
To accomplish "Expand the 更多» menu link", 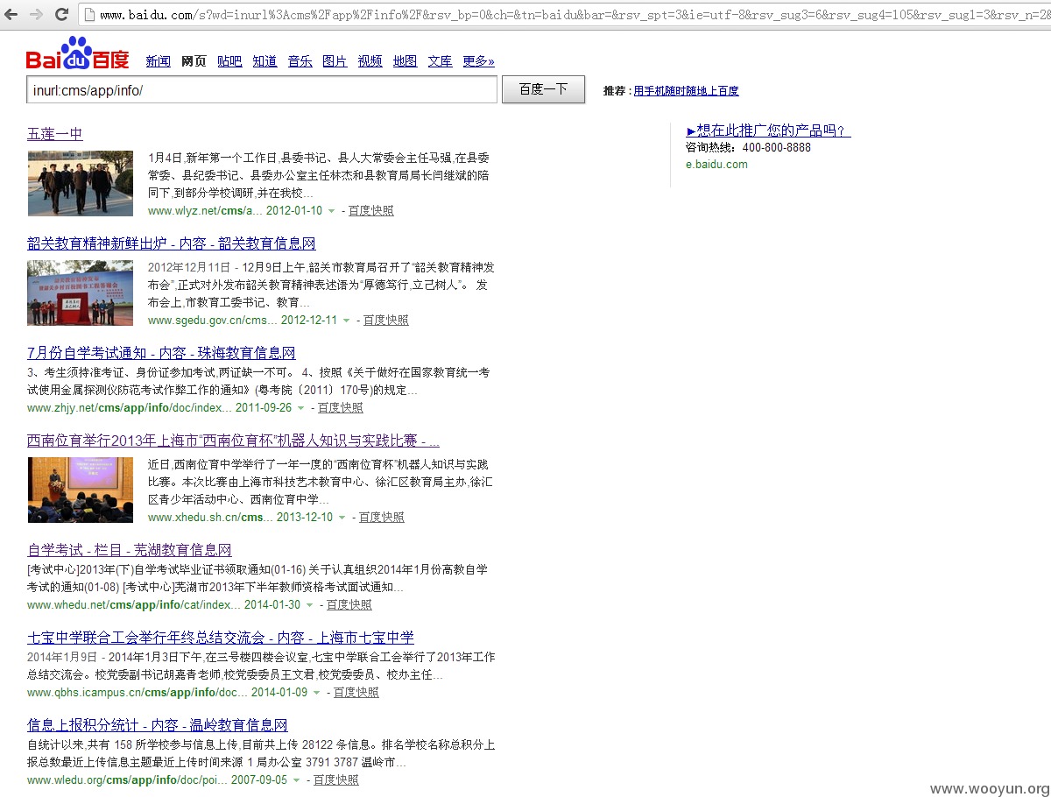I will [x=478, y=61].
